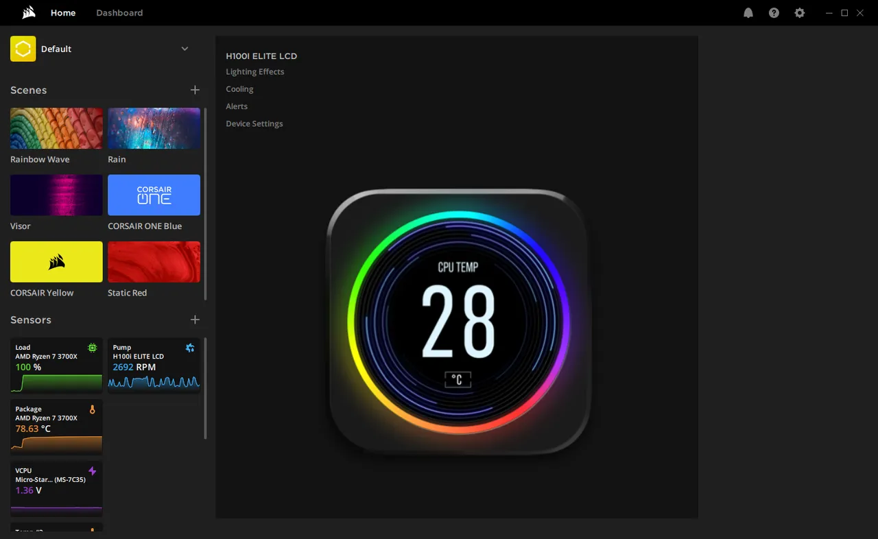Select the H100I ELITE LCD device title
The height and width of the screenshot is (539, 878).
pyautogui.click(x=261, y=56)
